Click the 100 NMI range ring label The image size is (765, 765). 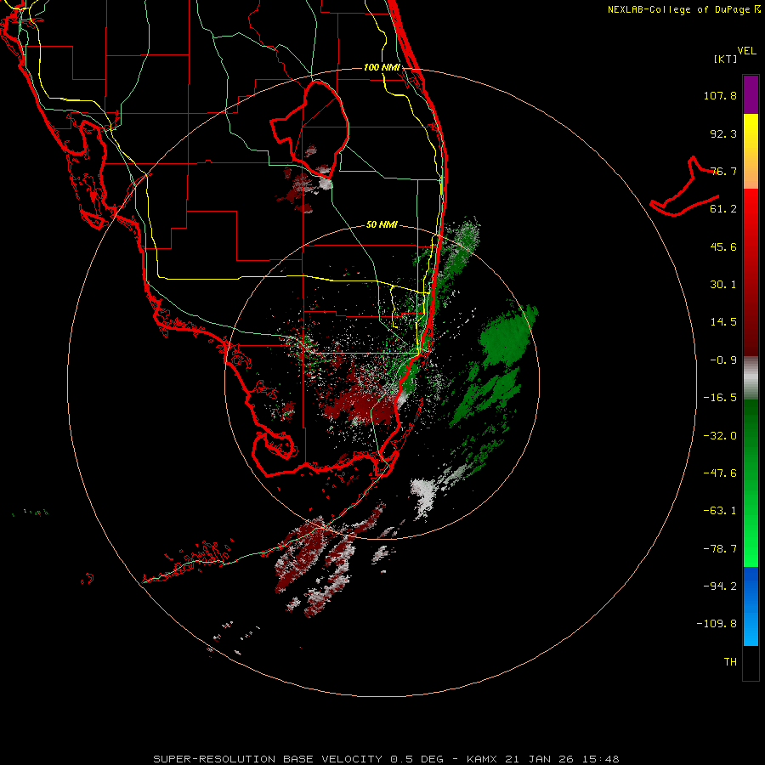point(382,67)
